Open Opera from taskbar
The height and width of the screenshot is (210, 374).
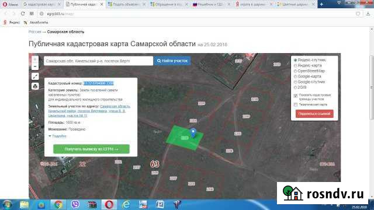point(109,205)
